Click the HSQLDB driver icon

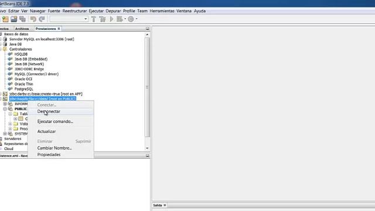coord(10,54)
